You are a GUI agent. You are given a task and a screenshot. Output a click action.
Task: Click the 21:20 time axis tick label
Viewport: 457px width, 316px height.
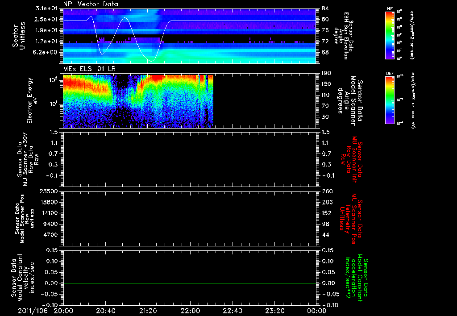[x=148, y=310]
